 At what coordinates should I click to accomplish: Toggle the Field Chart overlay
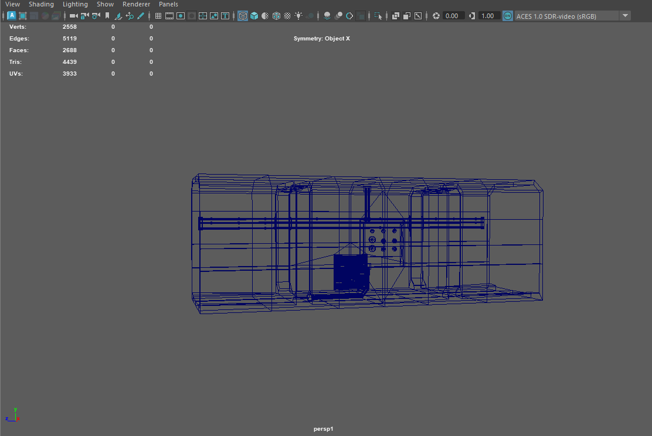pos(203,16)
